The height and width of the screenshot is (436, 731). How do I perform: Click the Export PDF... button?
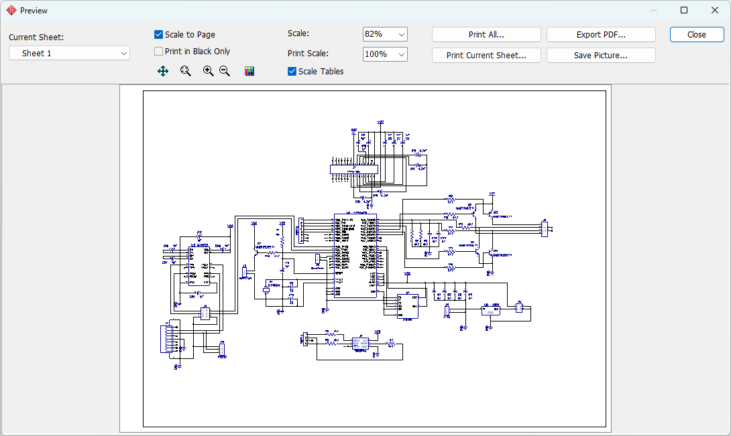tap(601, 34)
